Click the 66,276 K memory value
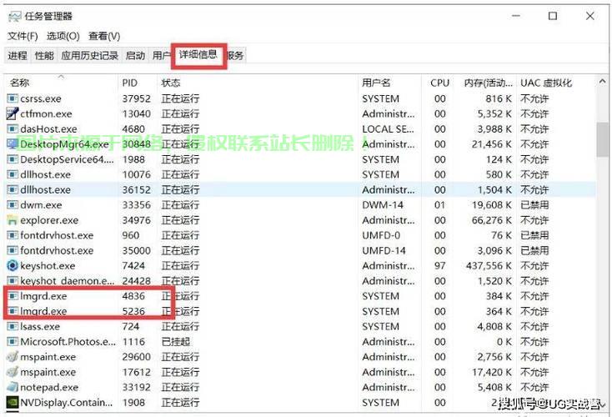Screen dimensions: 612x417 pyautogui.click(x=491, y=220)
